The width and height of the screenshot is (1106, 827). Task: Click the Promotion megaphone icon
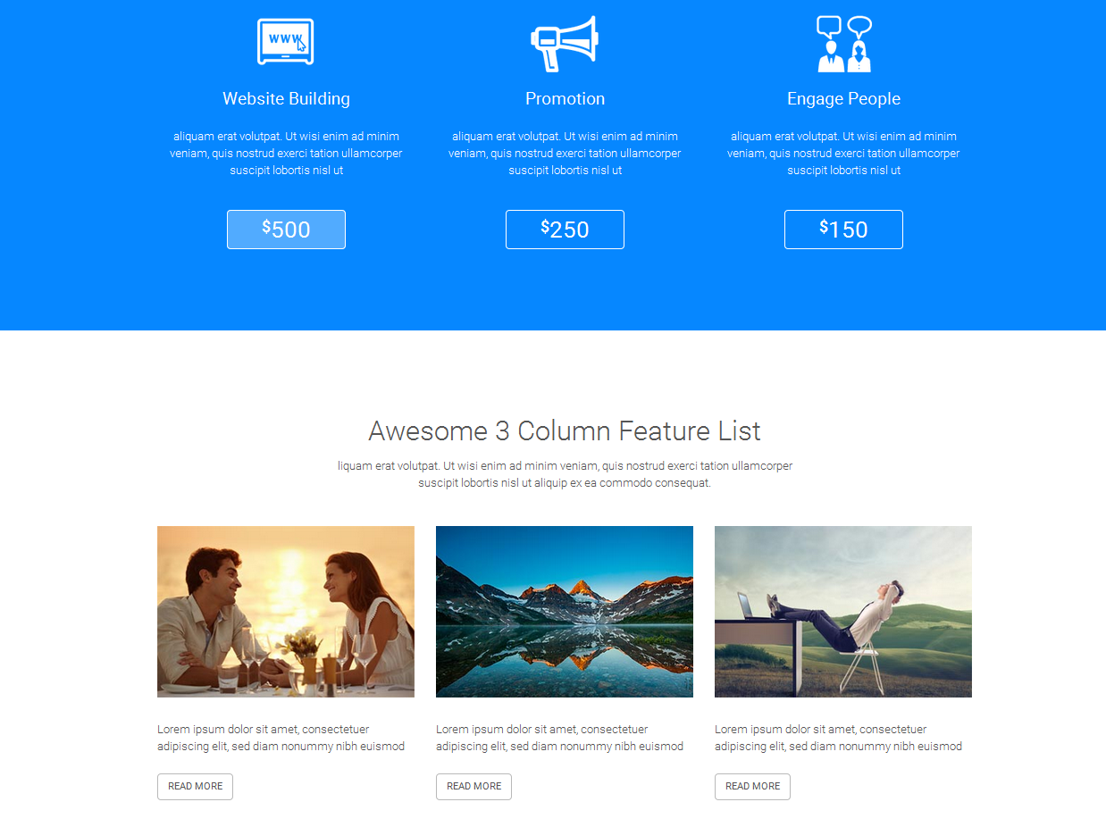click(565, 44)
